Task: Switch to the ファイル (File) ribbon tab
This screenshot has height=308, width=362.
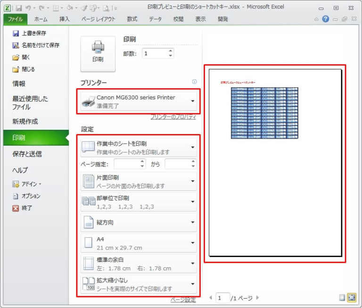Action: click(15, 19)
